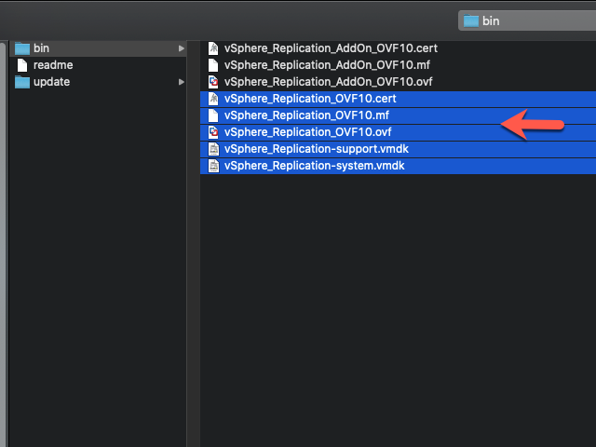Select vSphere_Replication_OVF10.mf file name
The width and height of the screenshot is (596, 447).
306,115
